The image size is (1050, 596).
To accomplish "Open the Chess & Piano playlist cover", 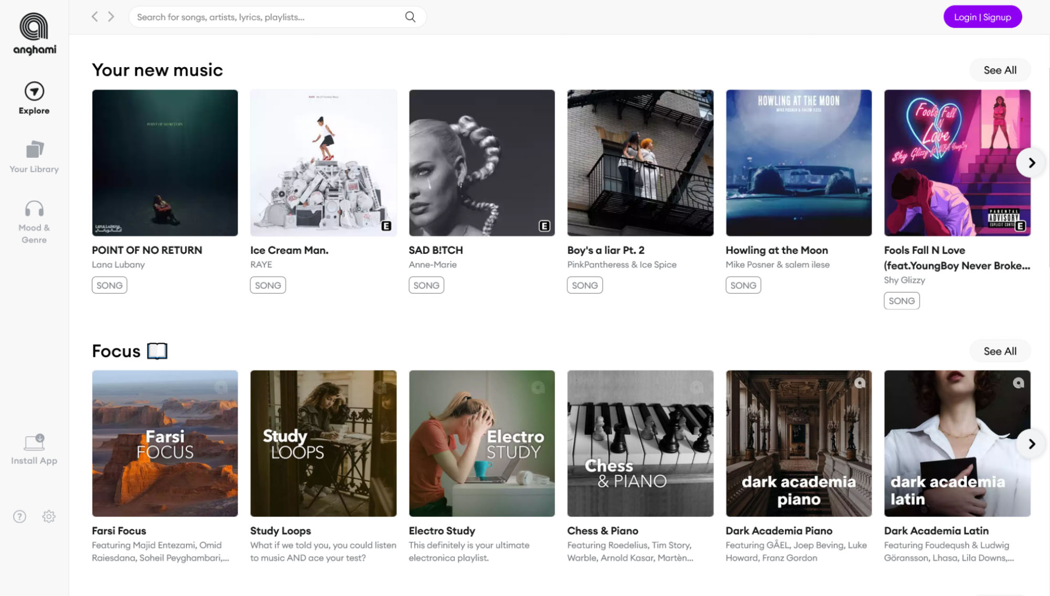I will coord(640,443).
